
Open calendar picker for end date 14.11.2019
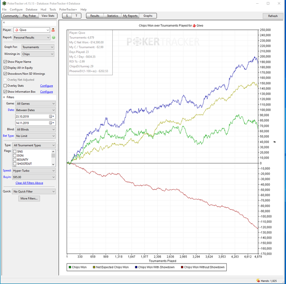pyautogui.click(x=51, y=123)
